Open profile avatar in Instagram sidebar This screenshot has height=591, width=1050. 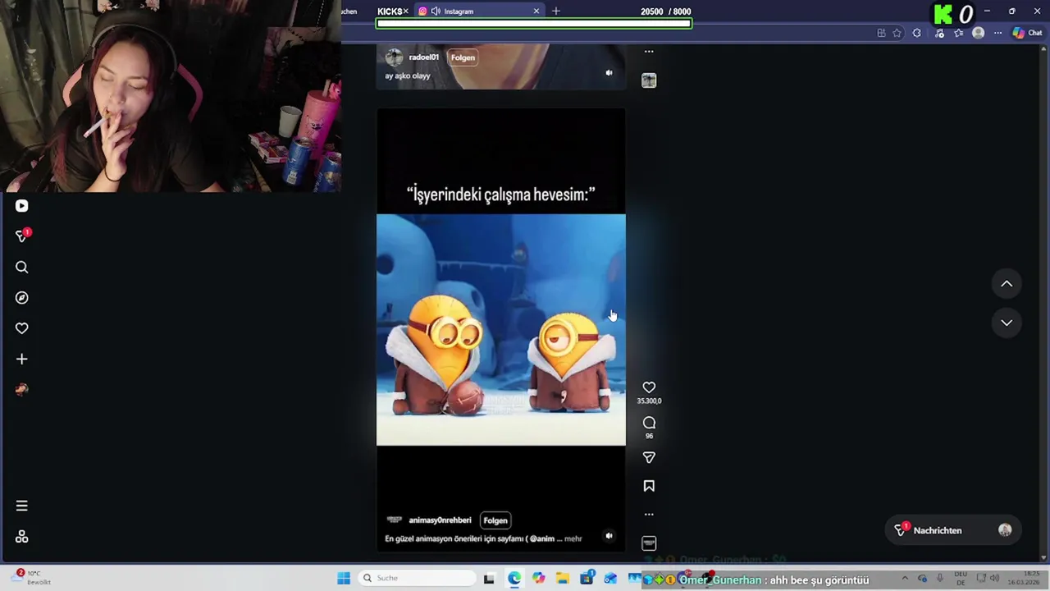point(22,389)
